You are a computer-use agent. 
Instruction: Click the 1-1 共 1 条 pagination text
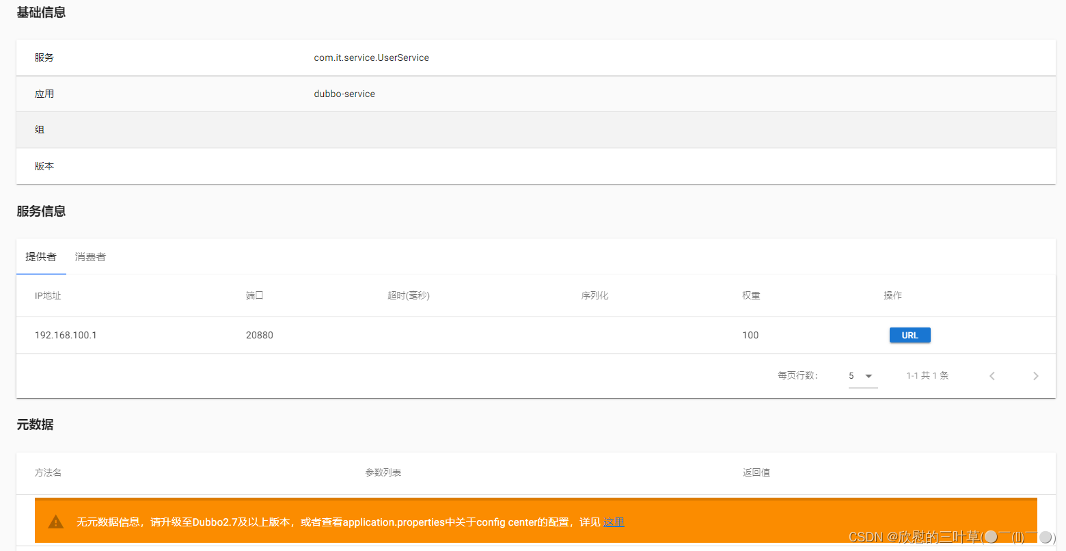pos(927,375)
